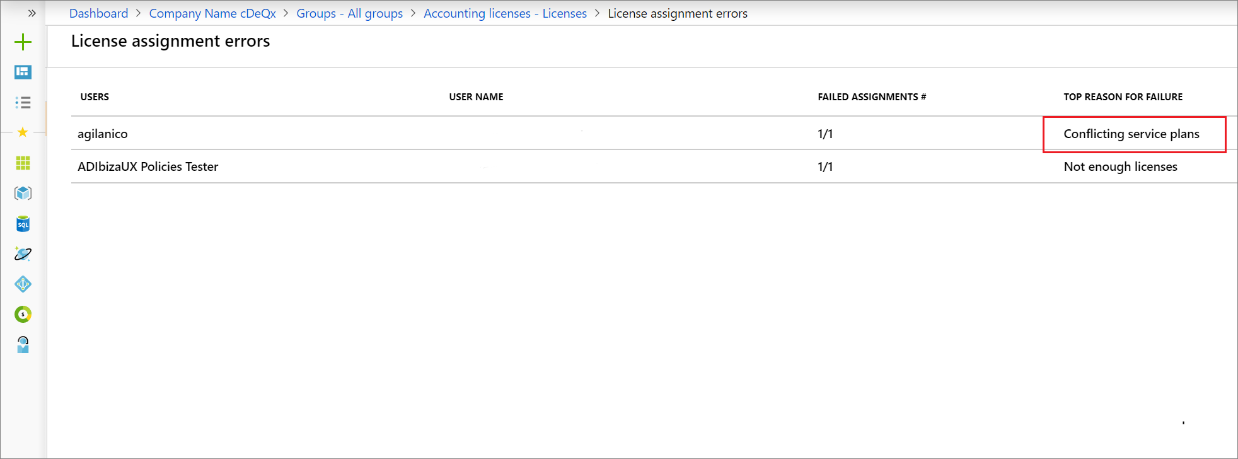The height and width of the screenshot is (459, 1238).
Task: Click 1/1 failed count for ADIbizaUX Policies Tester
Action: point(825,166)
